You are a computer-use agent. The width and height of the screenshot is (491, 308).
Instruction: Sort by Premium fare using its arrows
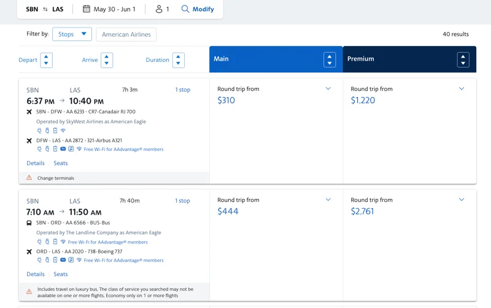[463, 60]
